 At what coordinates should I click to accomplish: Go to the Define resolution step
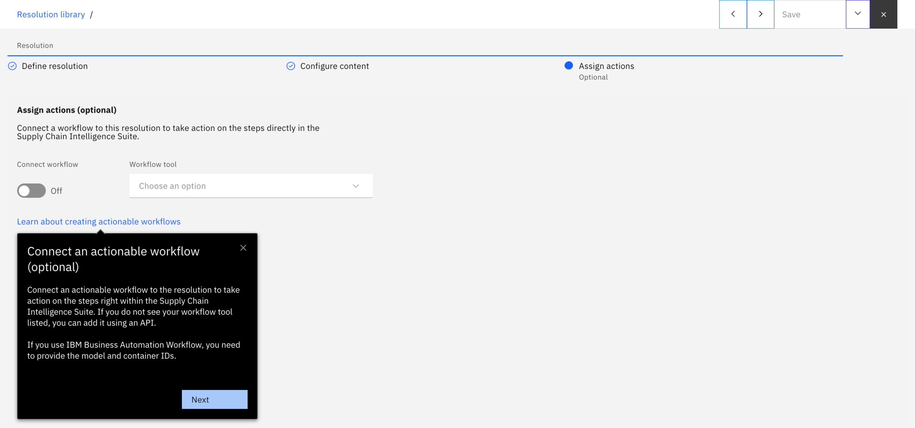tap(54, 66)
